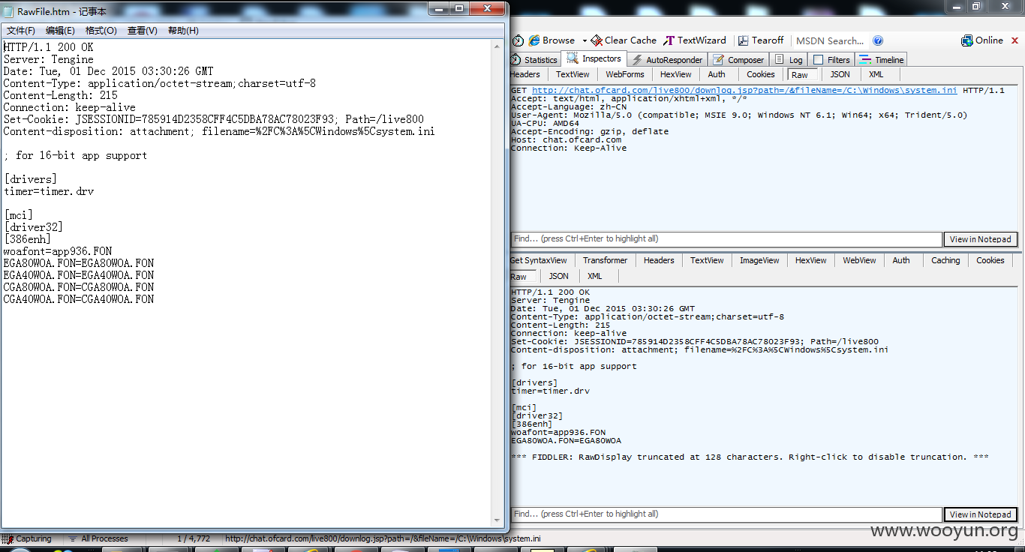Open the blue help question-mark icon
Viewport: 1025px width, 552px height.
878,40
